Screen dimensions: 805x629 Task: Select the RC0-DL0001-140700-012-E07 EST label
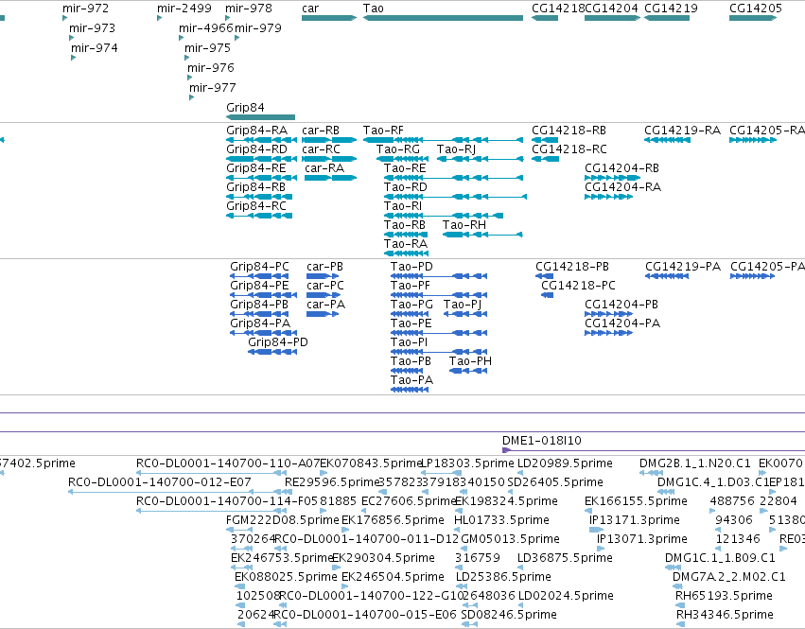(160, 482)
